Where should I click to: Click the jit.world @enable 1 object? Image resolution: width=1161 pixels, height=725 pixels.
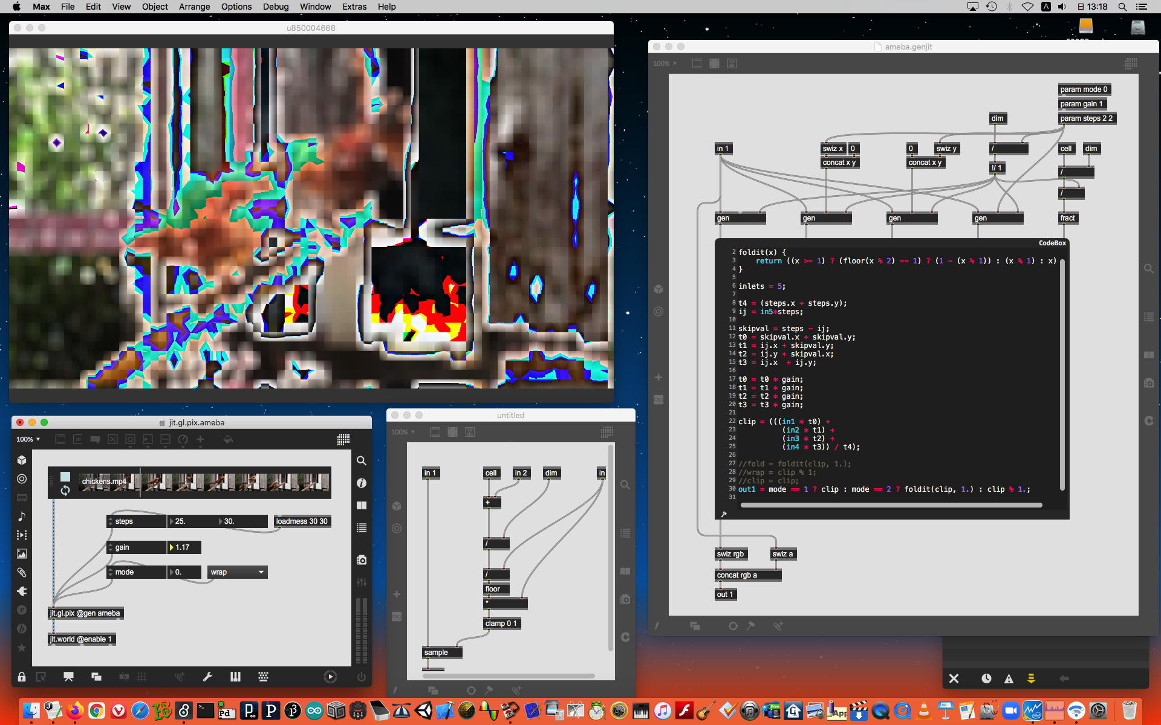click(81, 639)
